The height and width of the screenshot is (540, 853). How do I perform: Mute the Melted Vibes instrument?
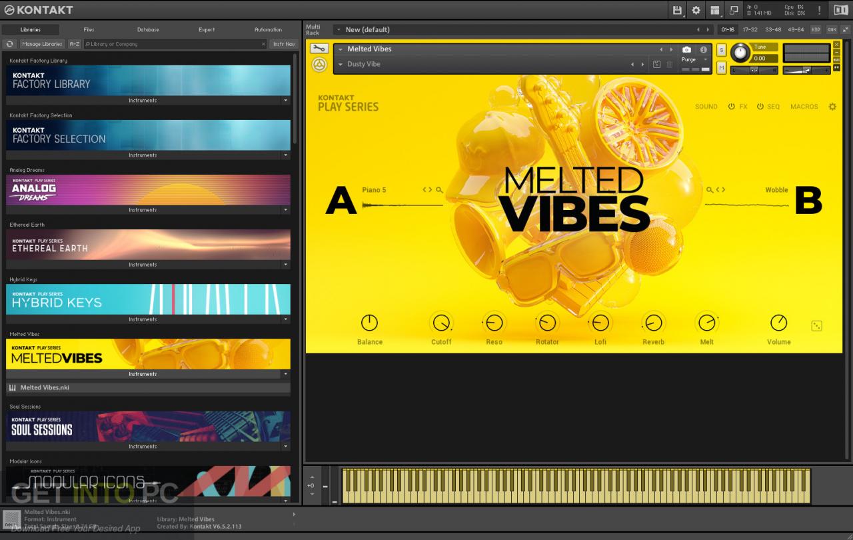[x=722, y=67]
